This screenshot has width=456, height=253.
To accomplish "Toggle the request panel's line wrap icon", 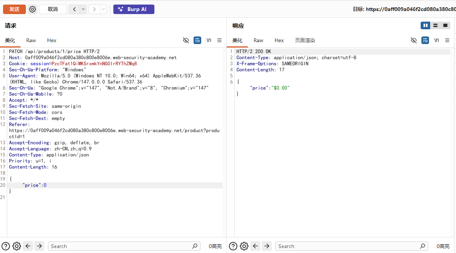I will click(x=197, y=40).
